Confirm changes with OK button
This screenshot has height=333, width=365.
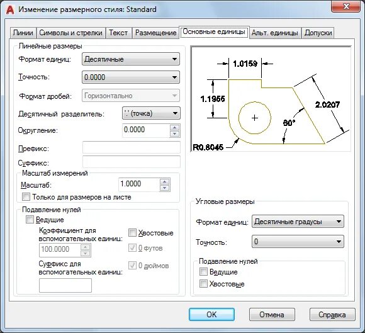tap(211, 315)
